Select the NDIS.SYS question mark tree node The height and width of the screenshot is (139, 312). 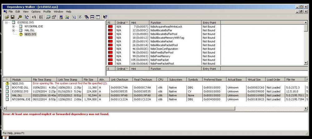(30, 34)
